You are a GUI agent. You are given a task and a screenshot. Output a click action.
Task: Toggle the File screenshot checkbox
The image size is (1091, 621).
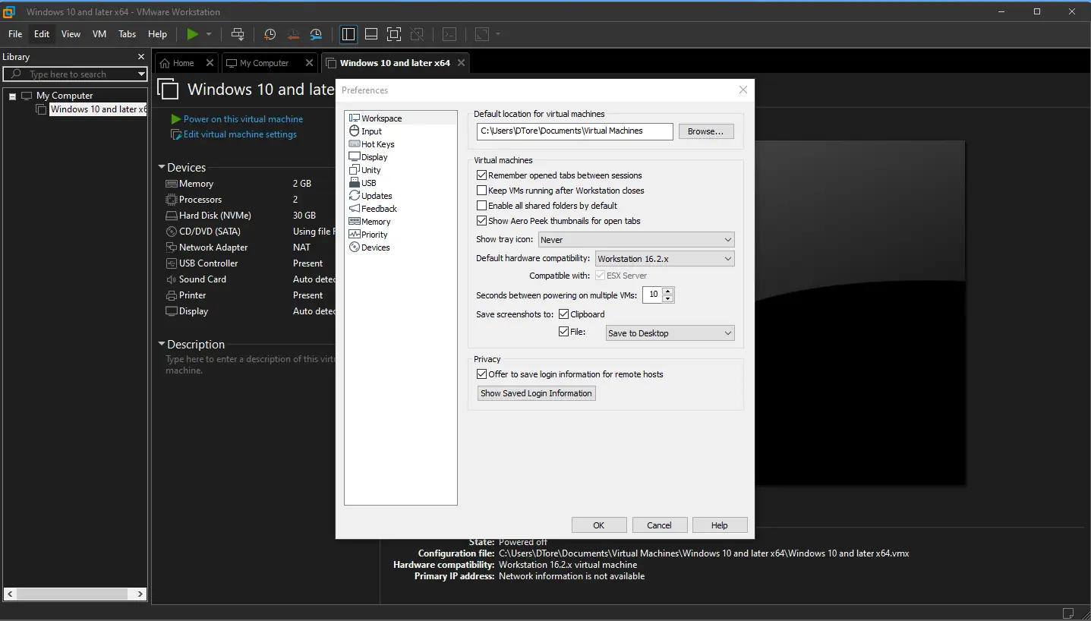563,332
